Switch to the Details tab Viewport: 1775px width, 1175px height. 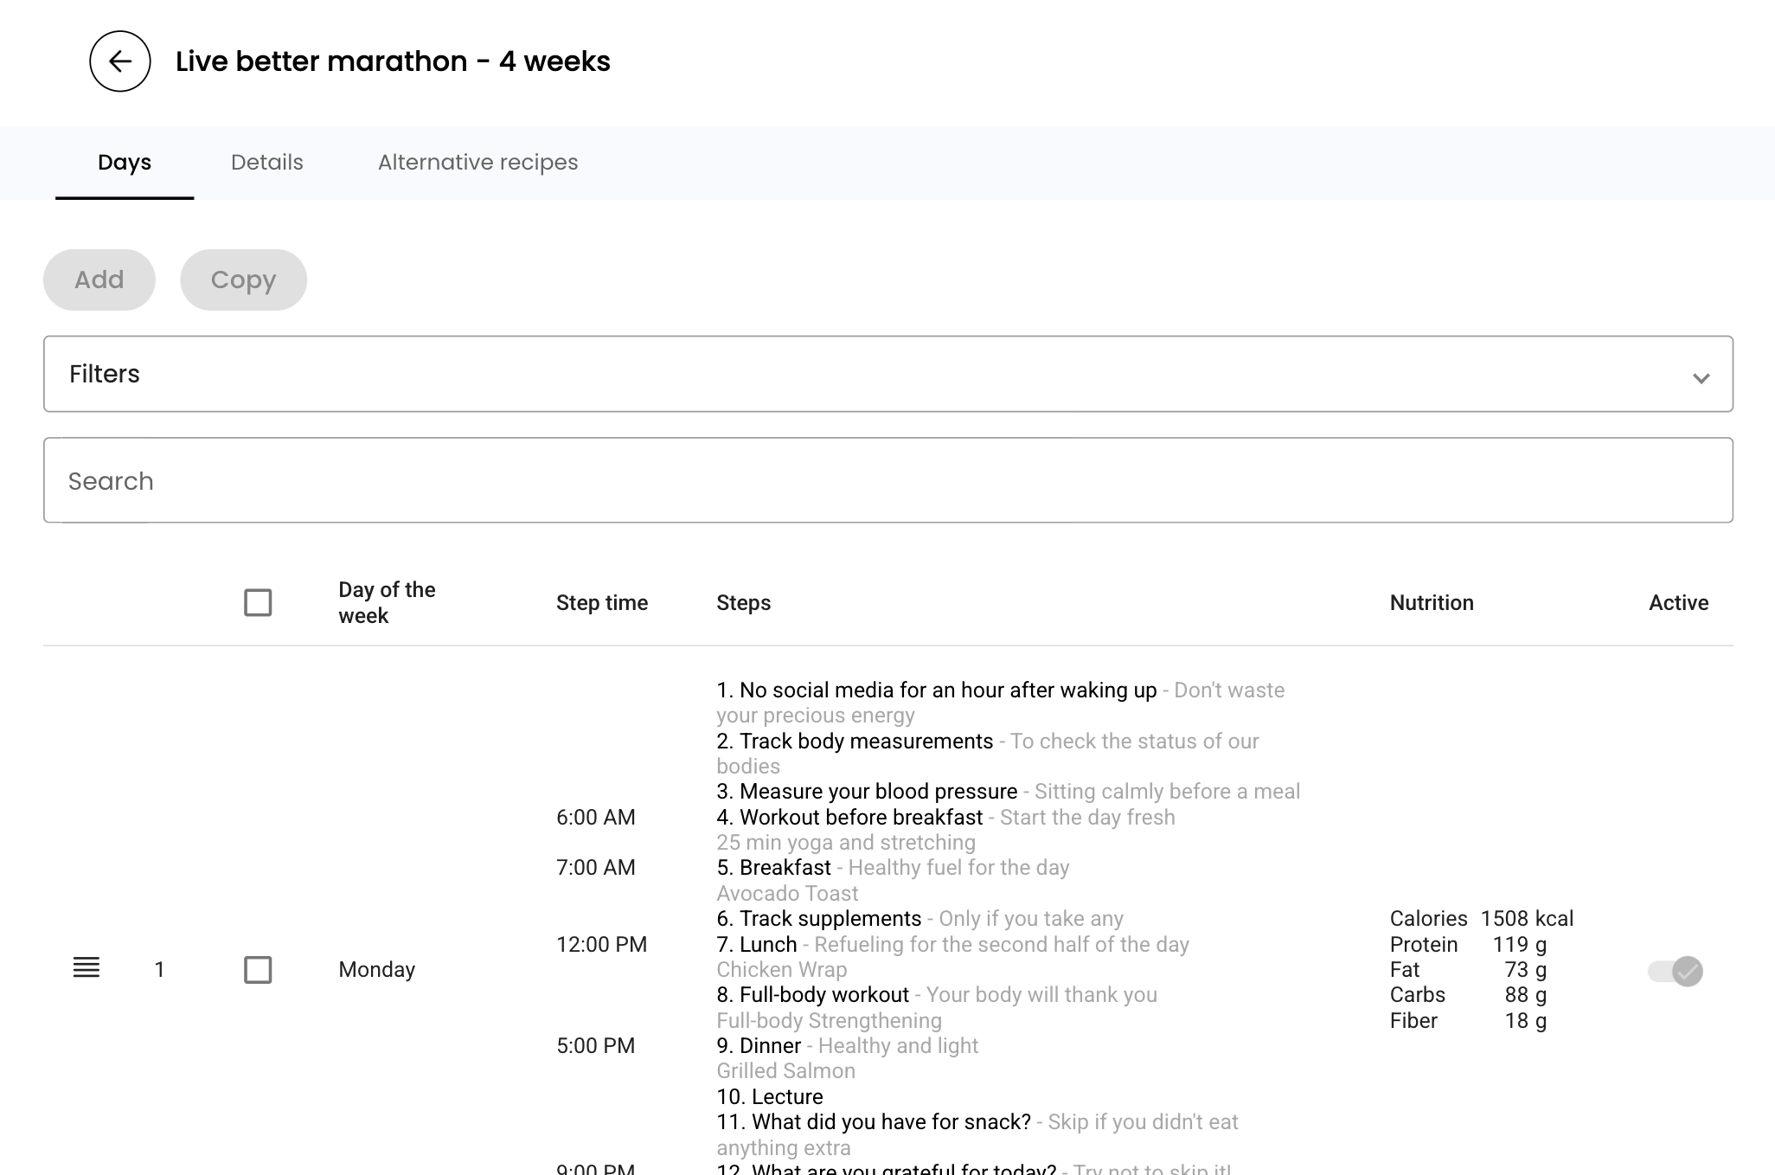point(266,163)
